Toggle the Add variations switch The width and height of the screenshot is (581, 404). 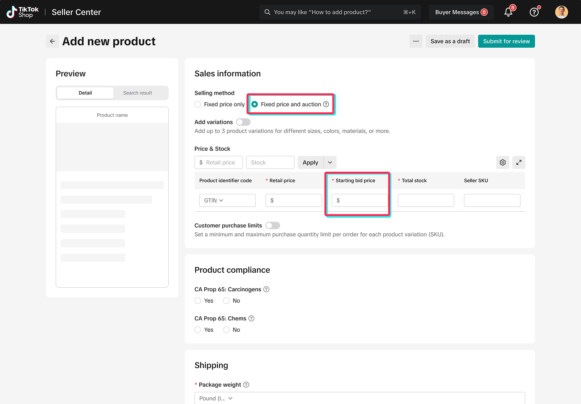[243, 122]
